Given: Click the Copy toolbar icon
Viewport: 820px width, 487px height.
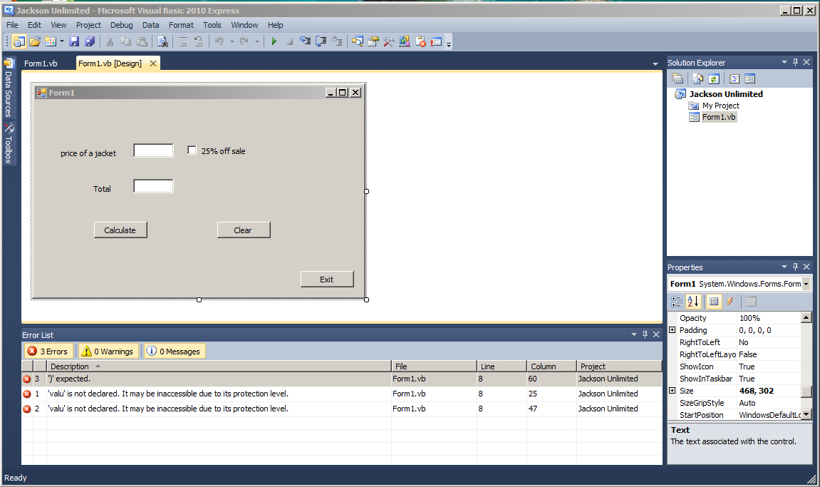Looking at the screenshot, I should (x=126, y=41).
